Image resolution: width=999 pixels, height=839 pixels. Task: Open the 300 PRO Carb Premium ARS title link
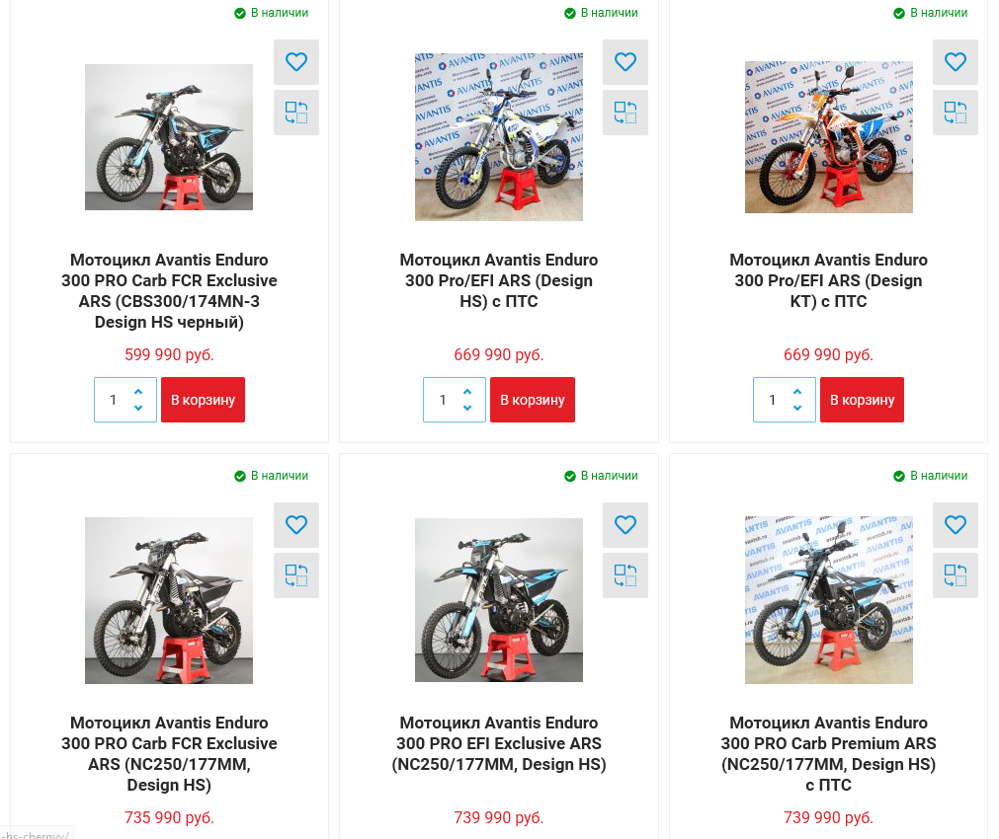pos(828,754)
